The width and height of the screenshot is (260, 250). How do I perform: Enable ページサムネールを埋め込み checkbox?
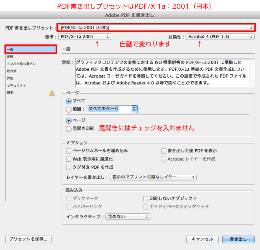pos(69,151)
